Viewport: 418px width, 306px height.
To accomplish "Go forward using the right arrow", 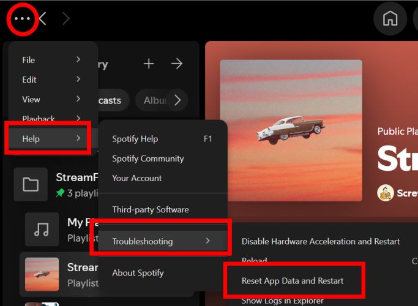I will tap(65, 19).
